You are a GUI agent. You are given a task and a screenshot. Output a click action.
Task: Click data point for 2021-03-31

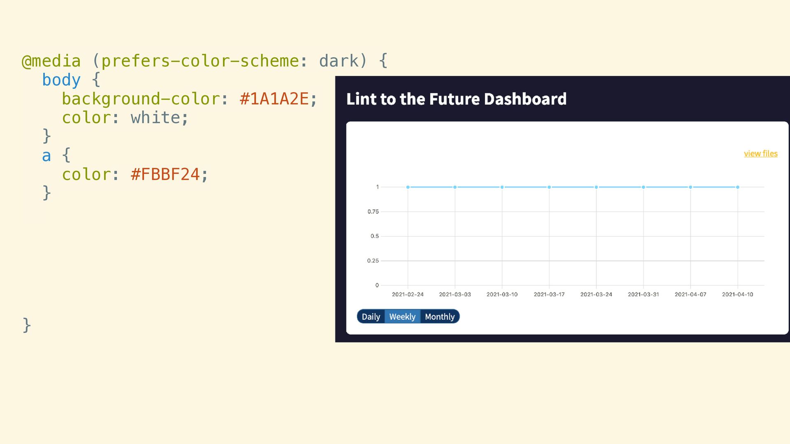click(x=644, y=187)
